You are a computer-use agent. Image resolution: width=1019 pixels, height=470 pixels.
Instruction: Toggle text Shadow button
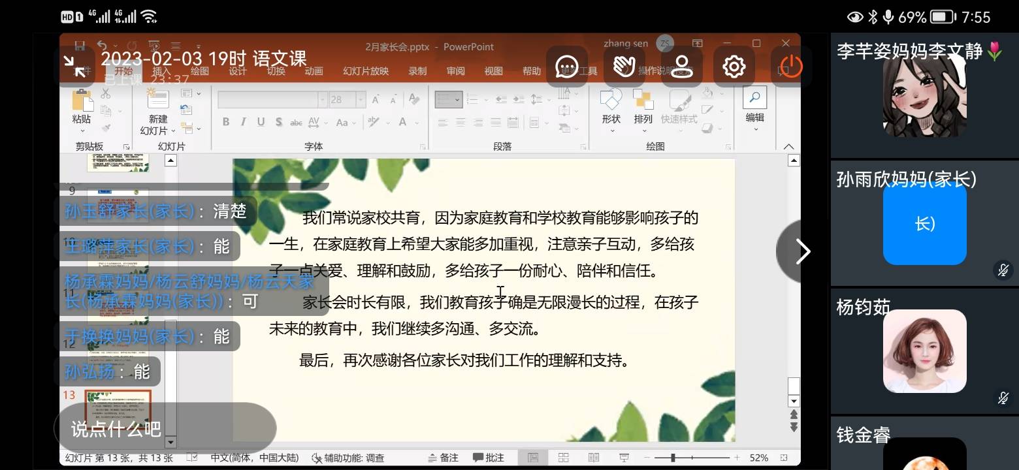pyautogui.click(x=279, y=122)
